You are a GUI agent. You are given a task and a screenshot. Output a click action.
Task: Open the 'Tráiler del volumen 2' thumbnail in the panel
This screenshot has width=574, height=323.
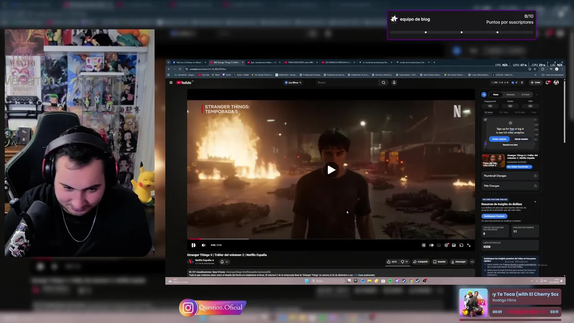(x=493, y=161)
